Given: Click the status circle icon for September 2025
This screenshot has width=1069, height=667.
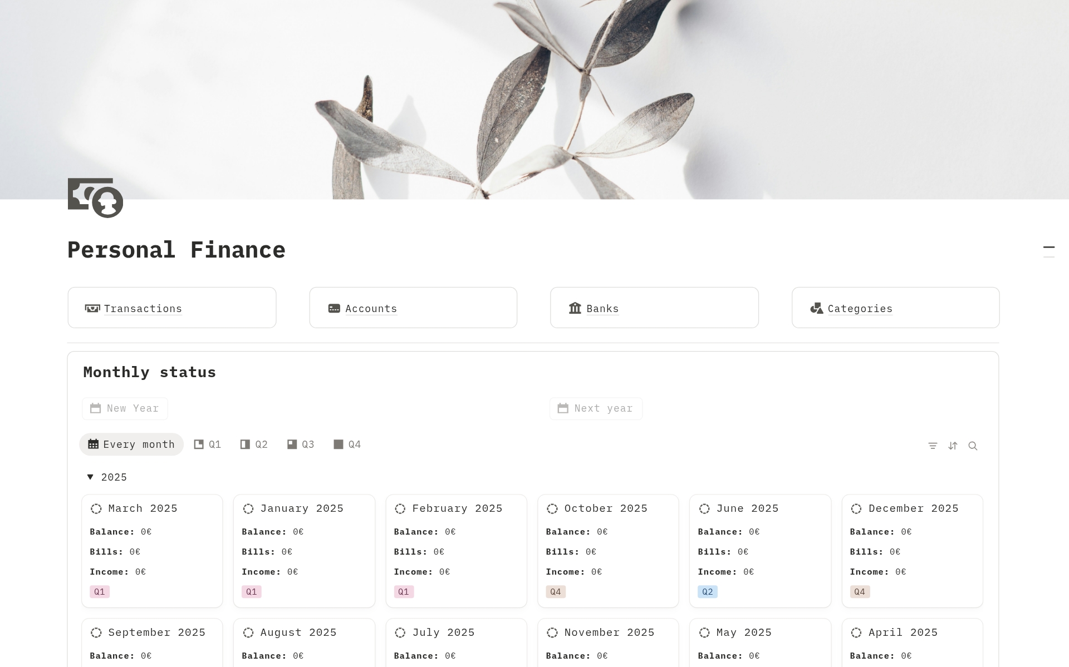Looking at the screenshot, I should [96, 633].
